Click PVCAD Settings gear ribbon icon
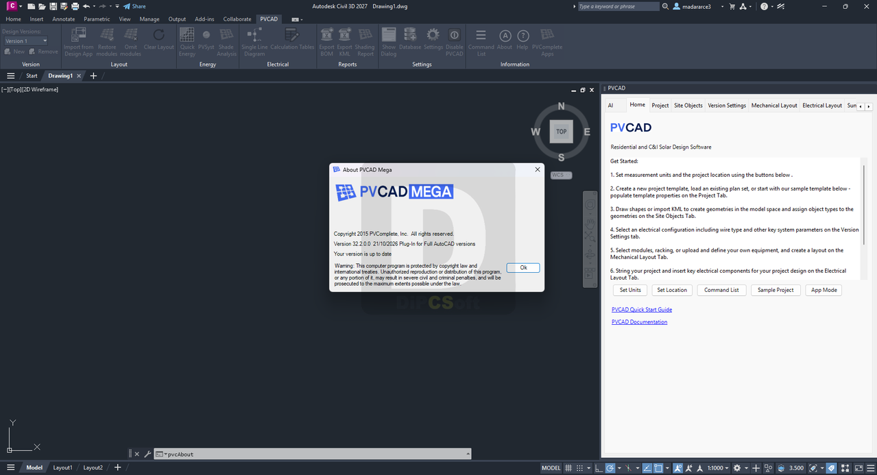 point(433,38)
